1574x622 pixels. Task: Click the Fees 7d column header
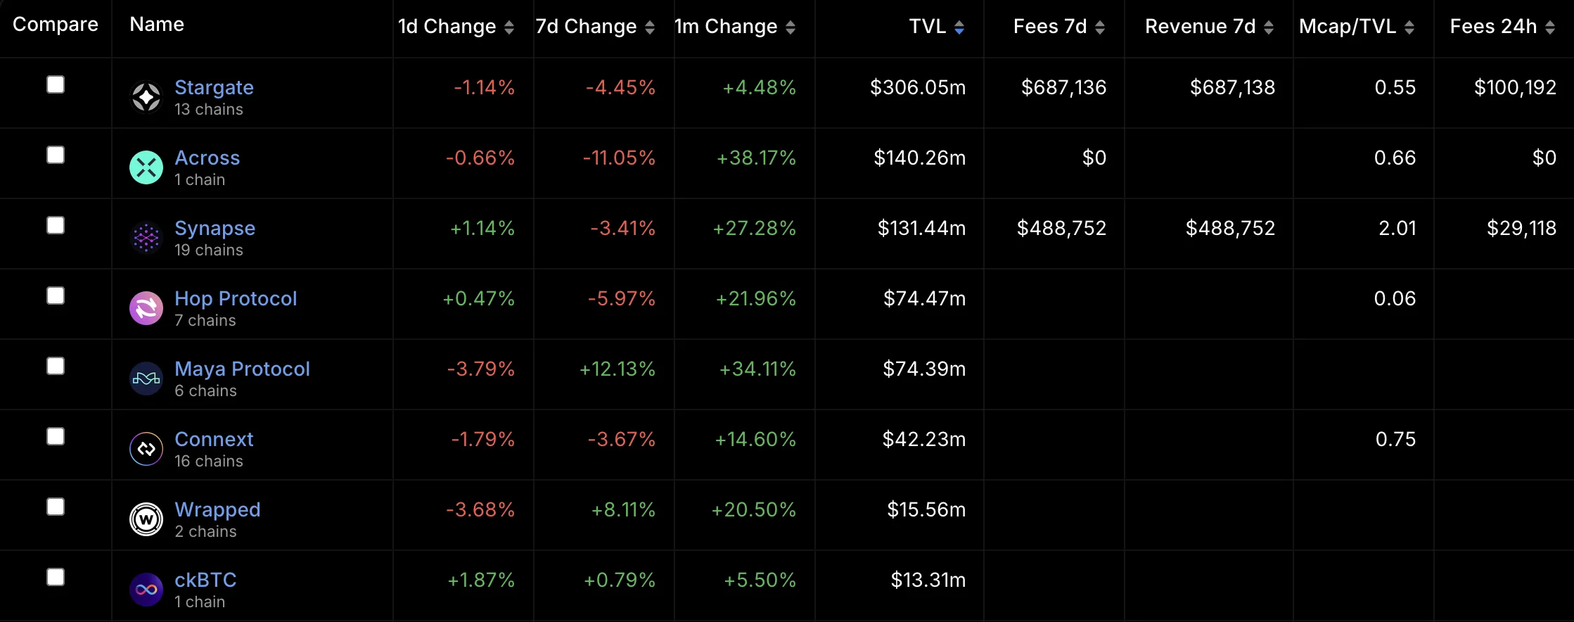[1050, 27]
